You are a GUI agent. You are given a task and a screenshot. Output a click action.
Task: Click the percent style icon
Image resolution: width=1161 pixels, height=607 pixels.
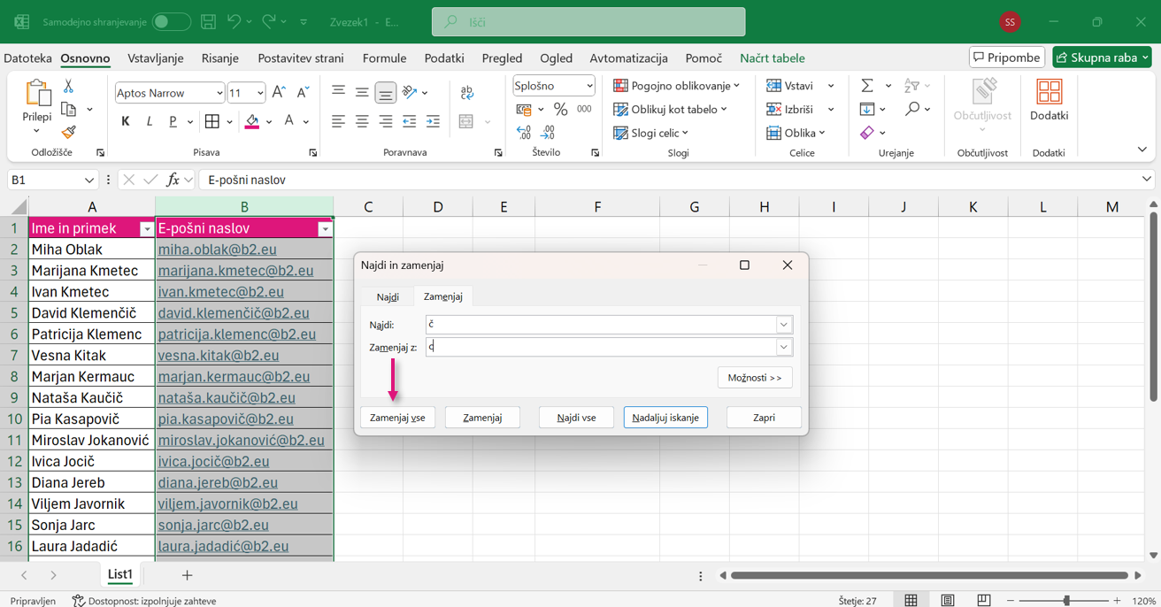(x=560, y=110)
